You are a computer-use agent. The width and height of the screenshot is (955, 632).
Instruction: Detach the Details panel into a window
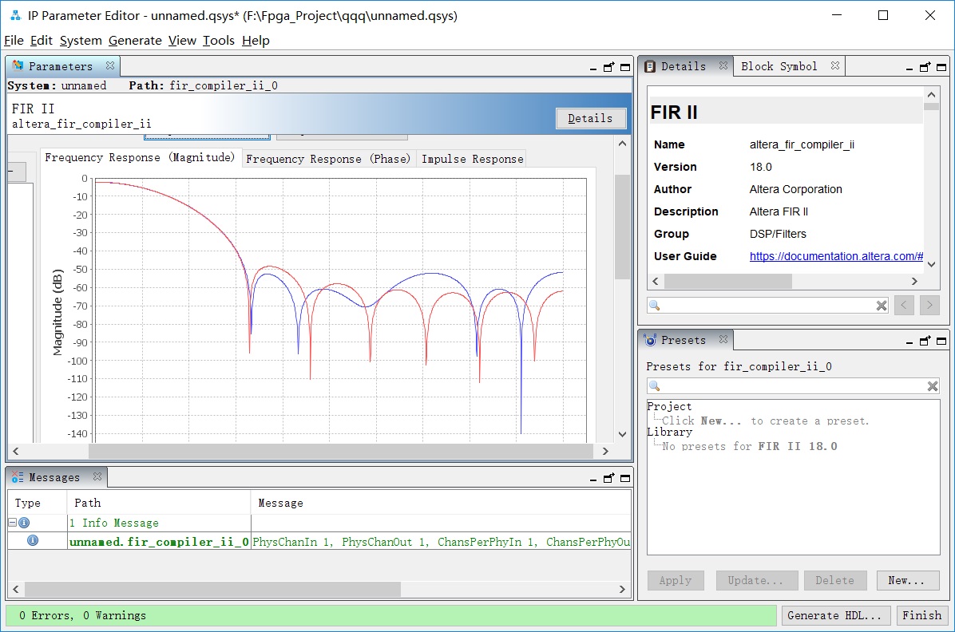click(925, 67)
